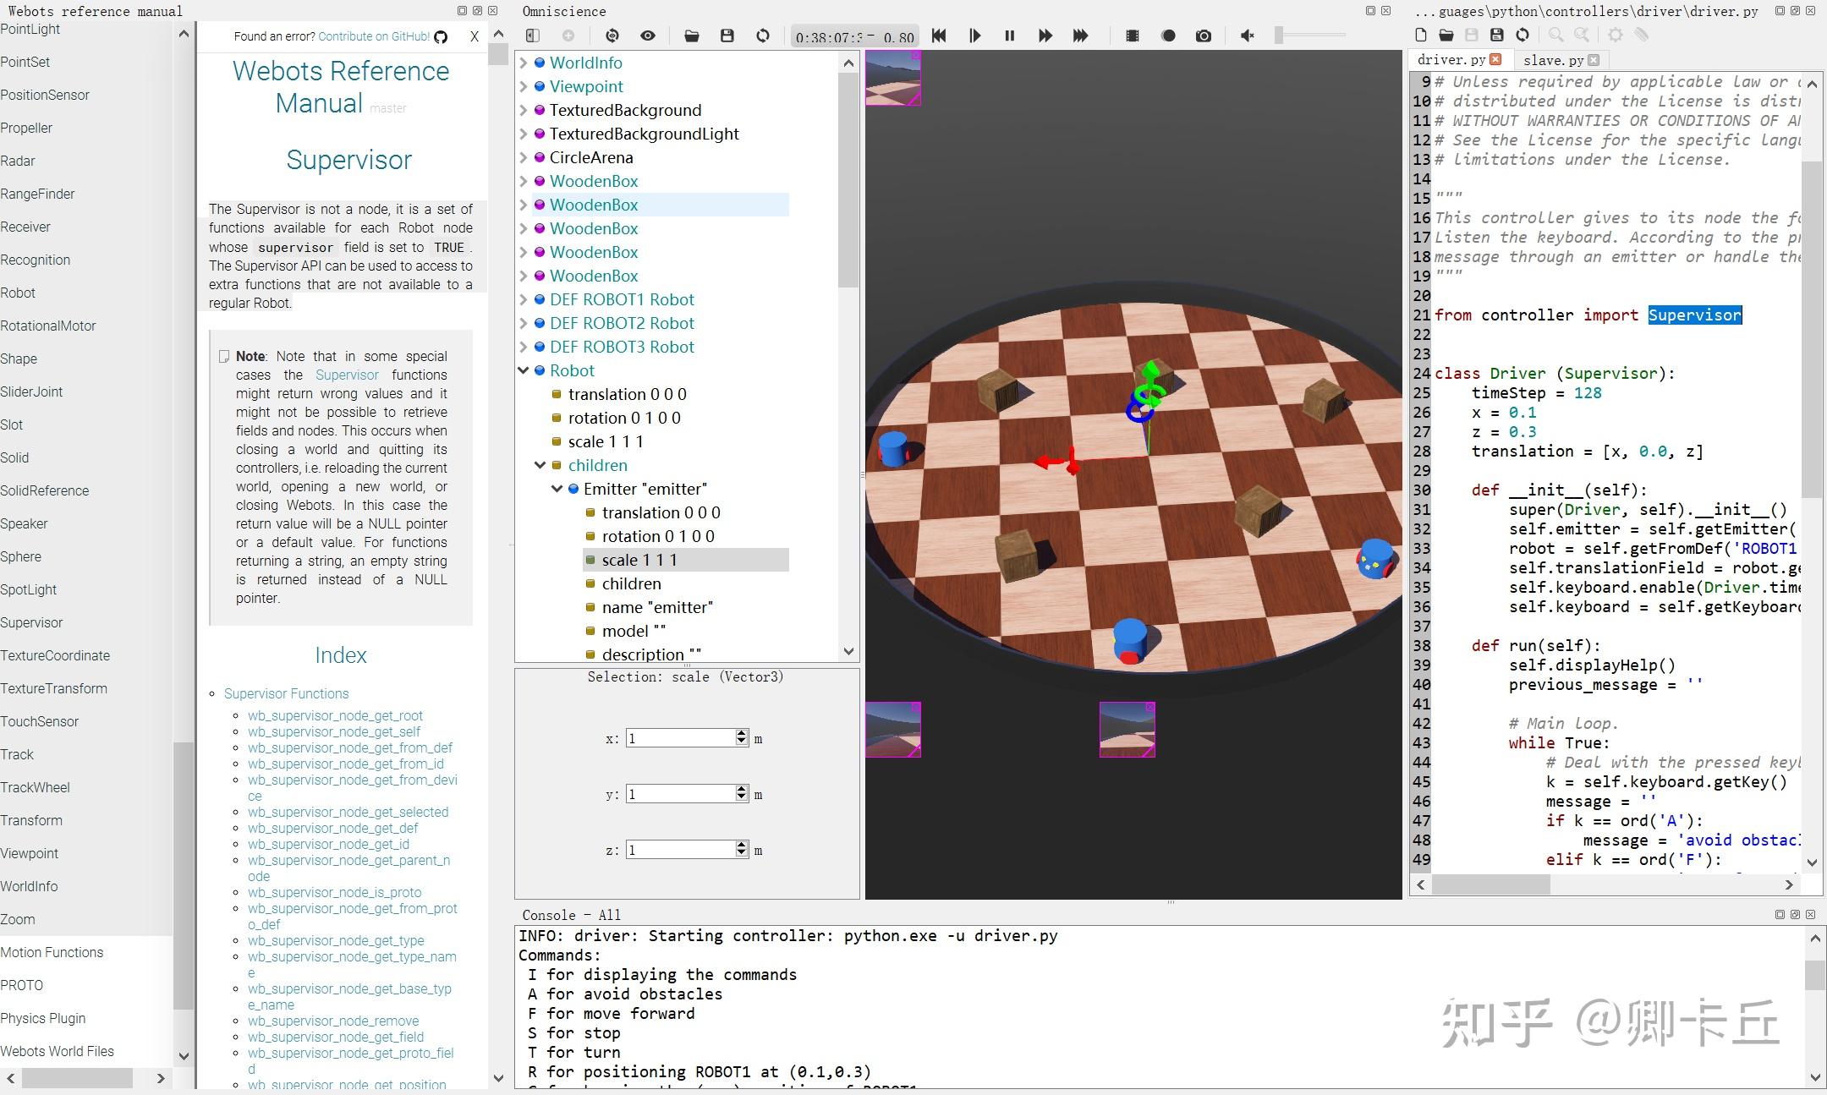The width and height of the screenshot is (1827, 1095).
Task: Expand the Viewpoint node
Action: [523, 86]
